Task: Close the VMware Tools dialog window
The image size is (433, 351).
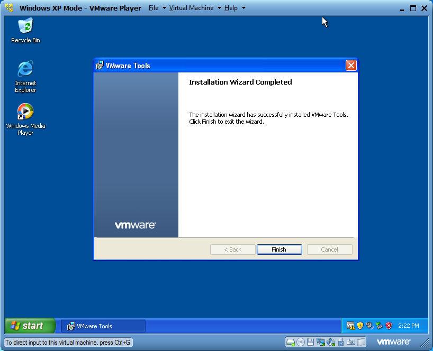Action: point(350,65)
